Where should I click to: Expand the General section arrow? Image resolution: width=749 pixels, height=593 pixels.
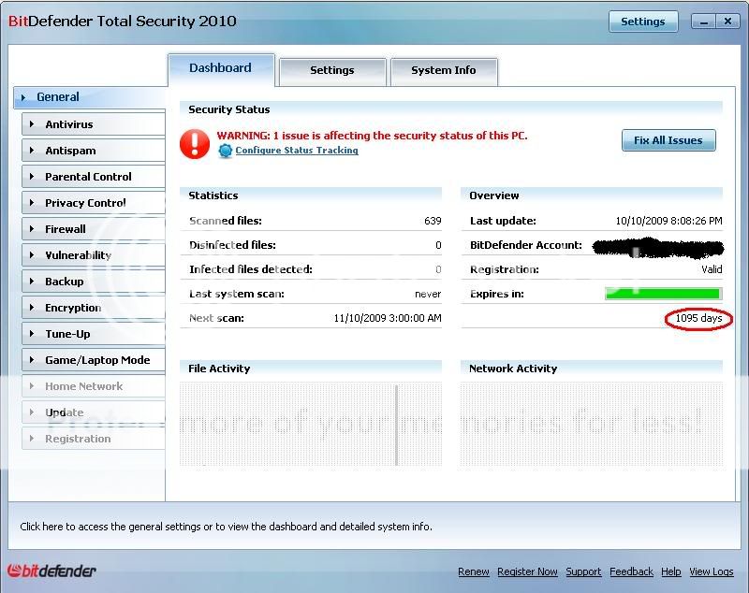coord(22,97)
